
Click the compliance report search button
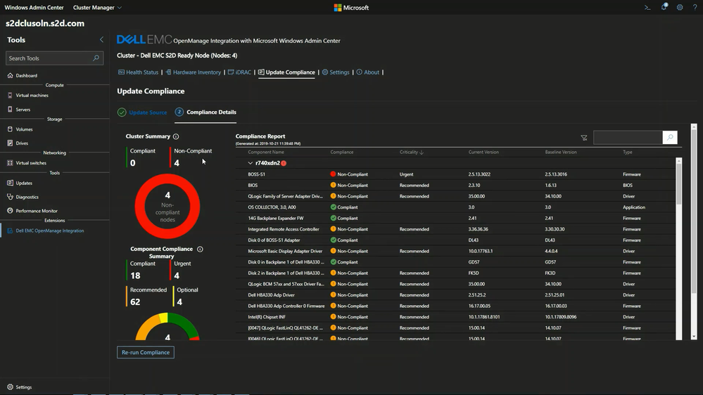pos(670,138)
